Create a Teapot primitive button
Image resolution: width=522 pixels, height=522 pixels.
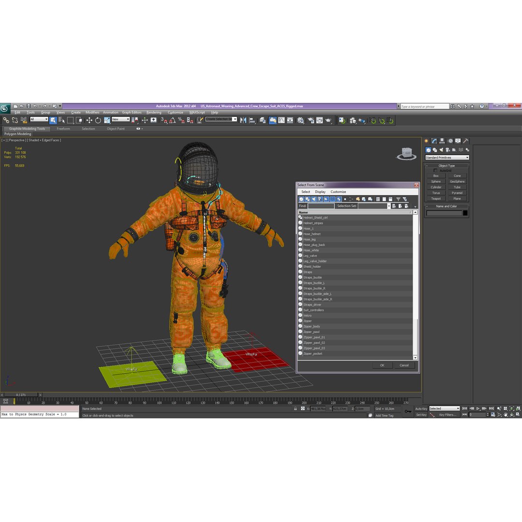436,199
